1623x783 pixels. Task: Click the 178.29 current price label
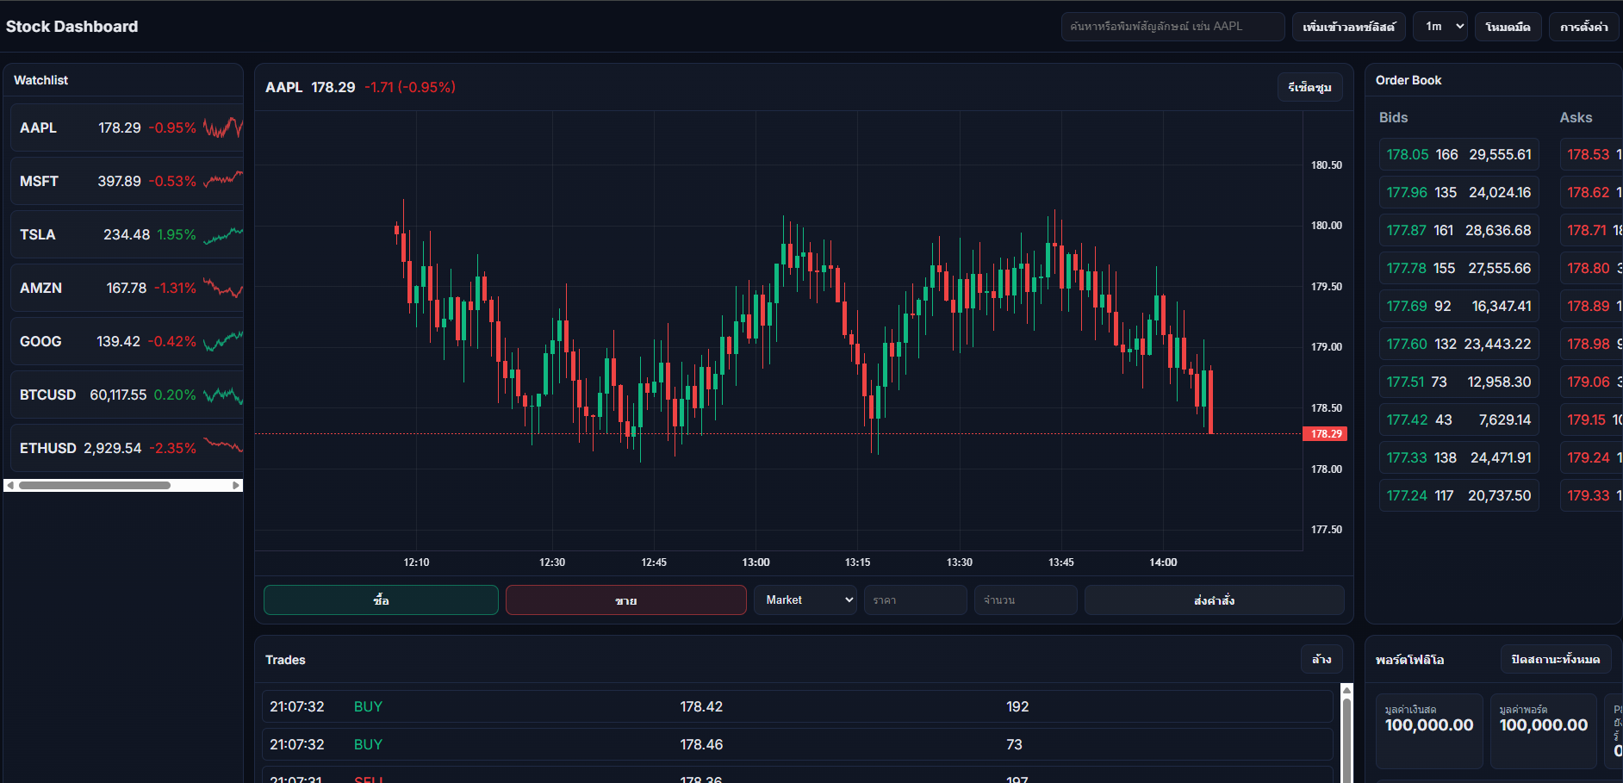1326,434
